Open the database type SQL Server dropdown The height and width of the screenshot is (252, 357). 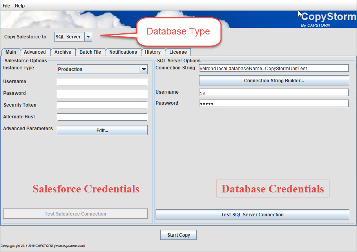point(73,37)
